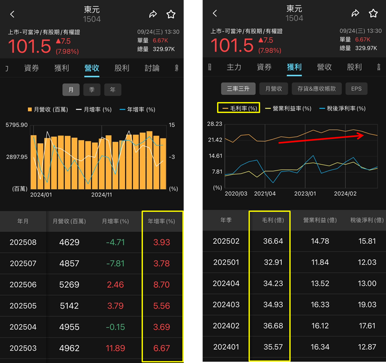
Task: Tap the share icon above the price chart
Action: [x=153, y=14]
